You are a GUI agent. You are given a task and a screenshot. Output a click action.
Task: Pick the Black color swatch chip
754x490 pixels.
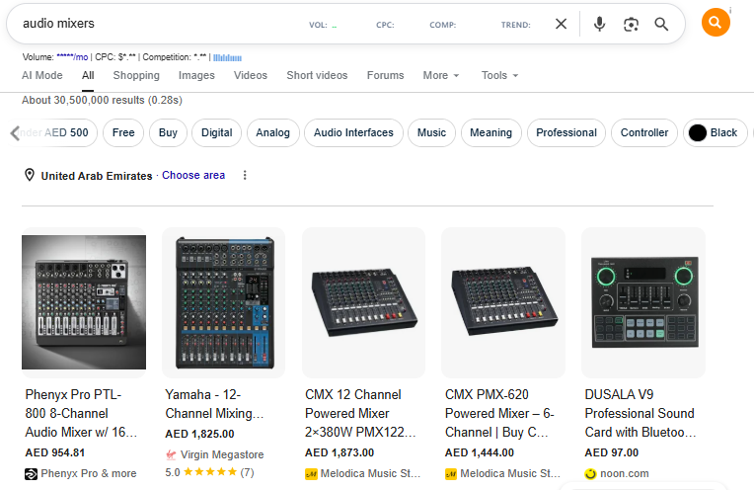pos(716,132)
